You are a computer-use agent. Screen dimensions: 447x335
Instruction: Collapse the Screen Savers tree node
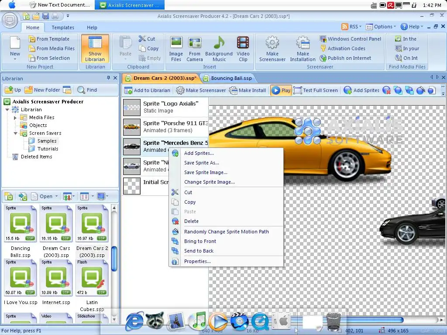15,133
